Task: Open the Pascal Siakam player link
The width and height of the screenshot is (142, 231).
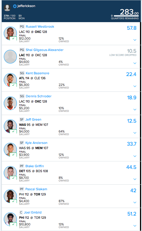Action: pos(36,189)
